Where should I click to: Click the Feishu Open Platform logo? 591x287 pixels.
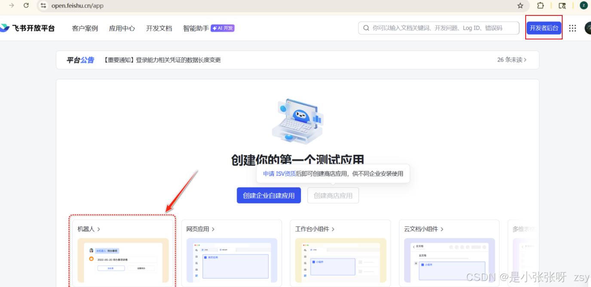tap(28, 28)
